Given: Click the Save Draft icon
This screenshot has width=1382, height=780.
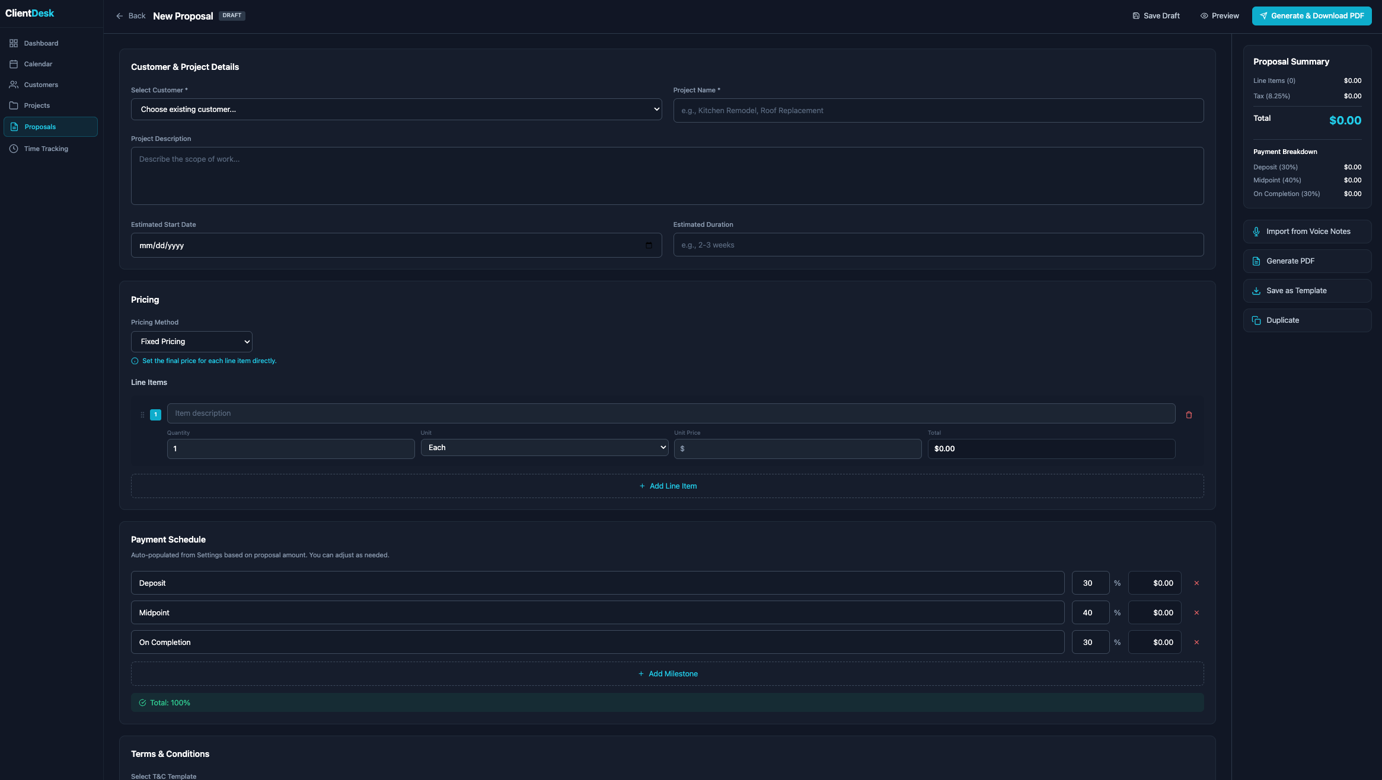Looking at the screenshot, I should [x=1137, y=15].
